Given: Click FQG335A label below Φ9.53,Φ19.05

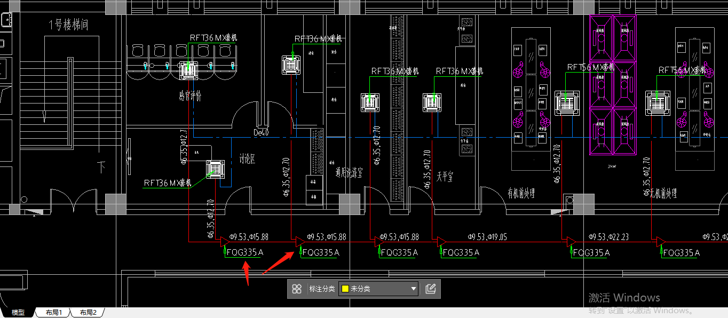Looking at the screenshot, I should click(461, 252).
